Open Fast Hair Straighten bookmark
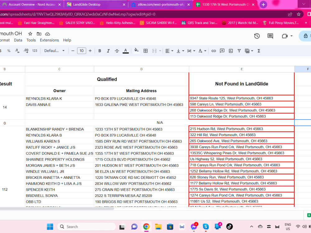This screenshot has height=233, width=311. [36, 23]
